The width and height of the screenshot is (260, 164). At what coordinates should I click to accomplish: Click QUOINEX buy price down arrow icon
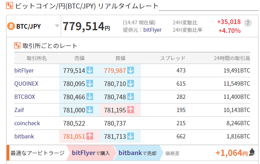(130, 84)
